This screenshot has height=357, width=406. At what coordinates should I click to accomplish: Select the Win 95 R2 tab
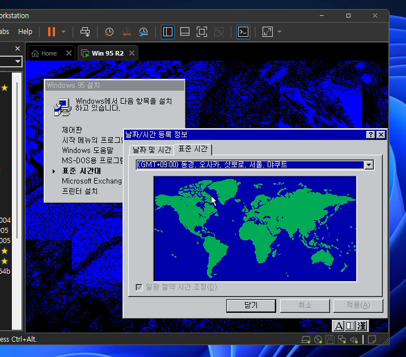107,53
